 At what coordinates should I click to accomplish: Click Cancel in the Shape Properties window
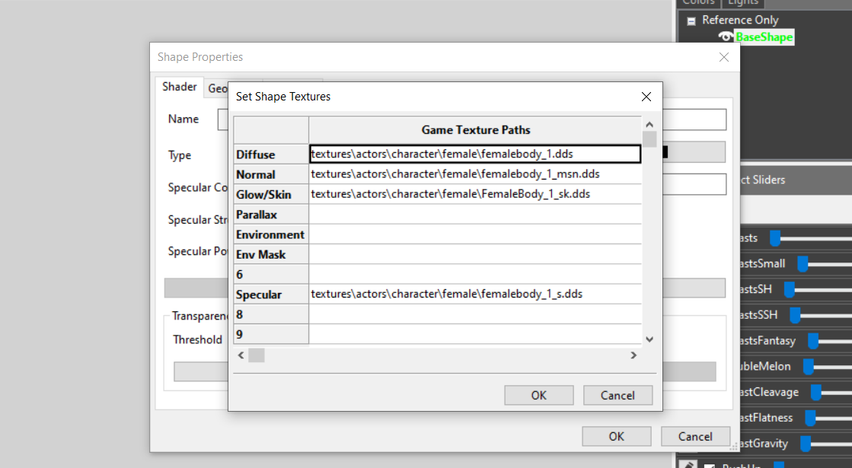click(695, 436)
